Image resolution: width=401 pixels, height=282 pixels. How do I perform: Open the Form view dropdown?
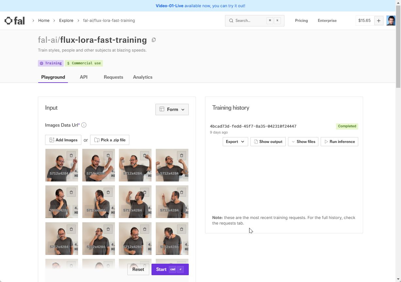pos(172,109)
